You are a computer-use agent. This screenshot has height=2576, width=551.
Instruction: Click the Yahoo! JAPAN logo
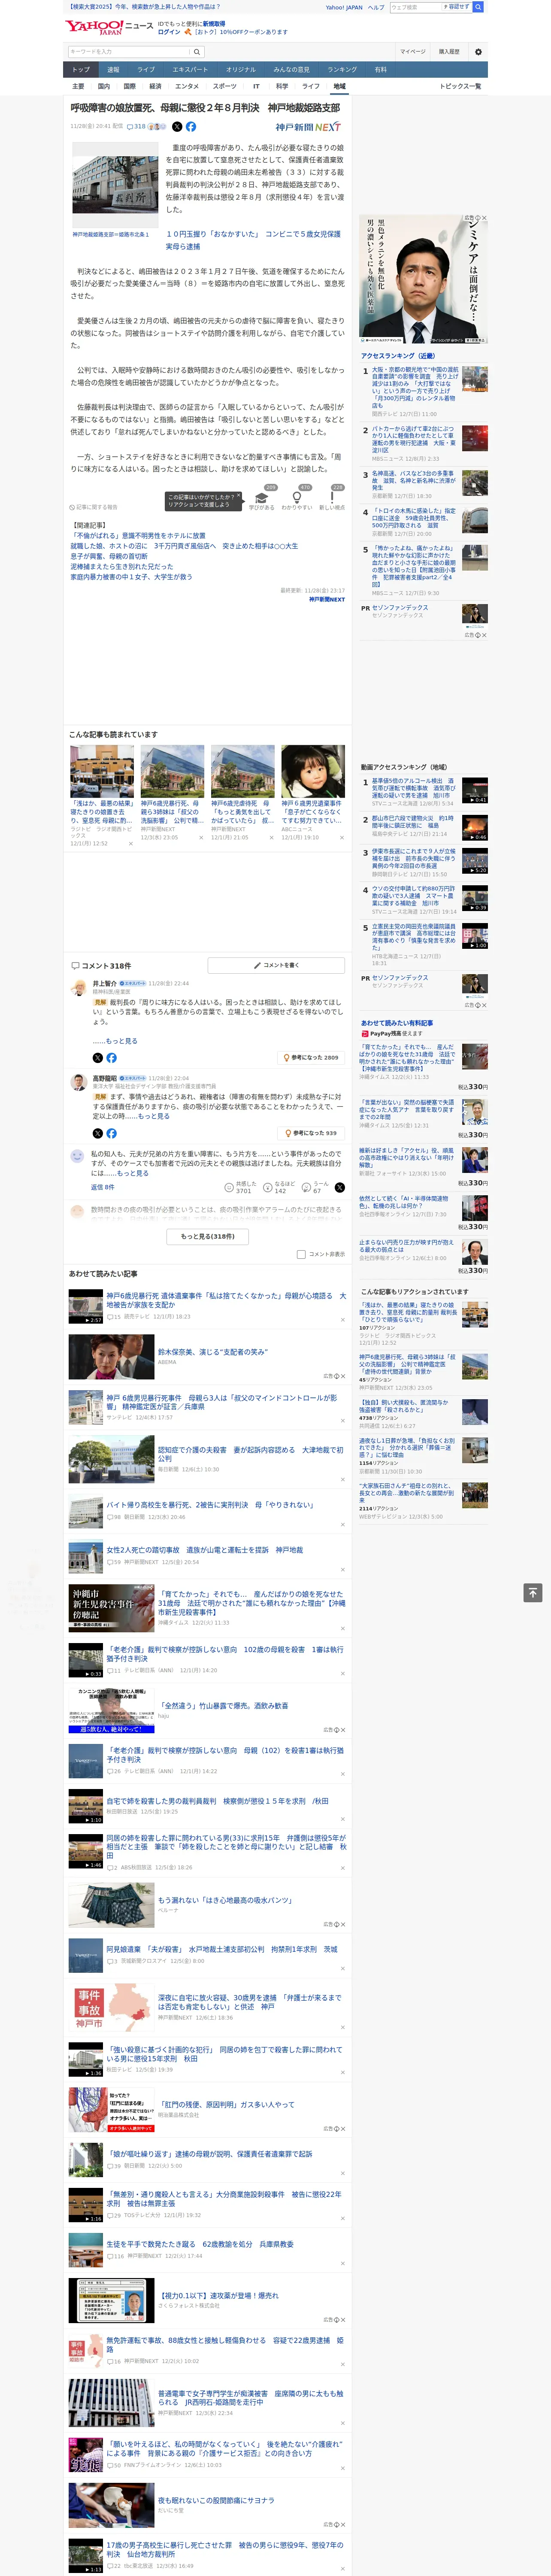pyautogui.click(x=94, y=27)
